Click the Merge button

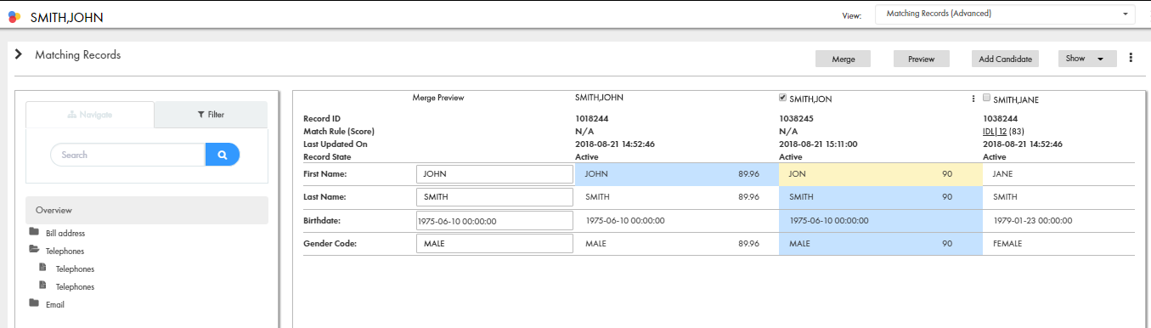pos(844,59)
